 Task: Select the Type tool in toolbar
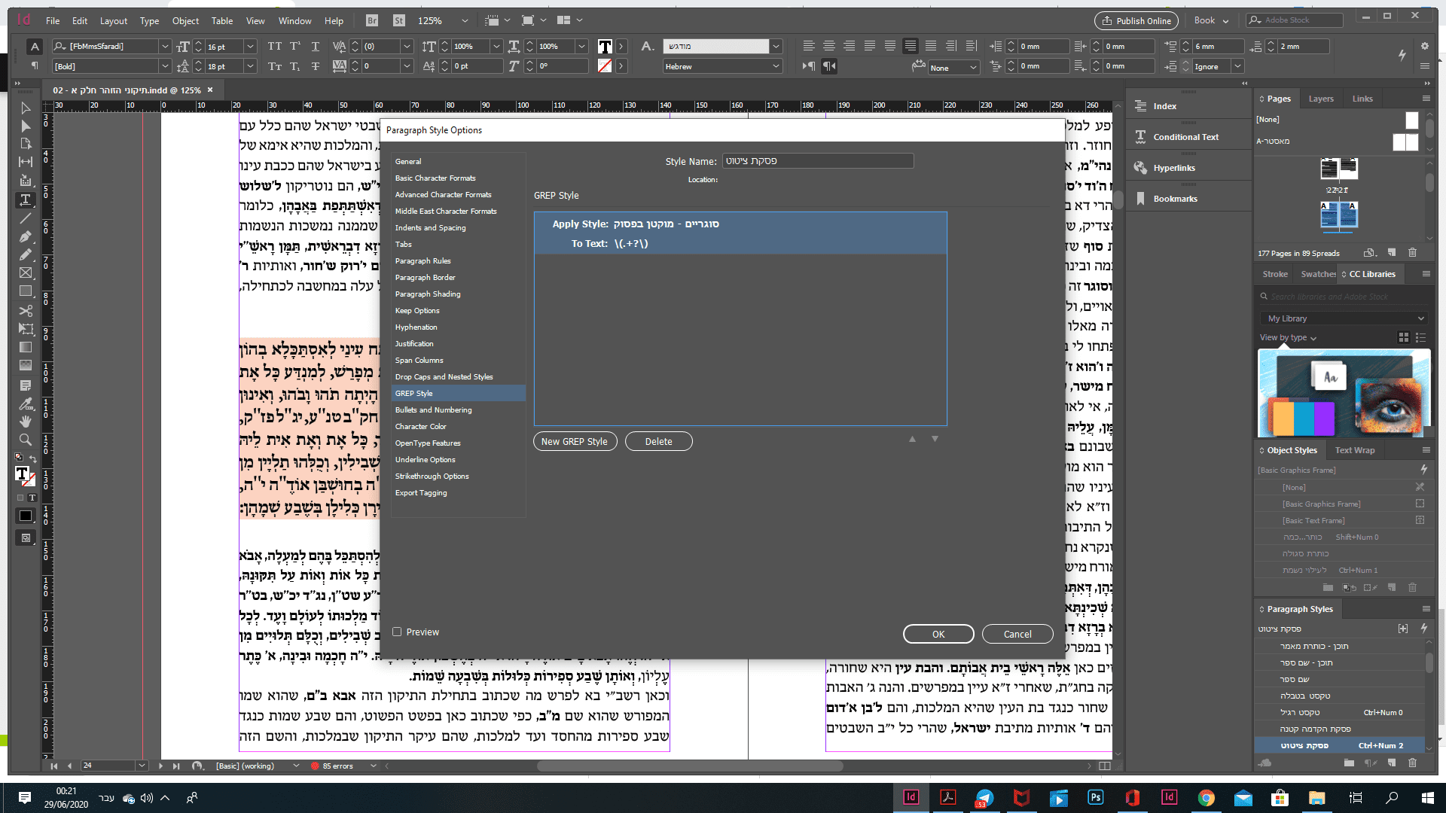[25, 199]
